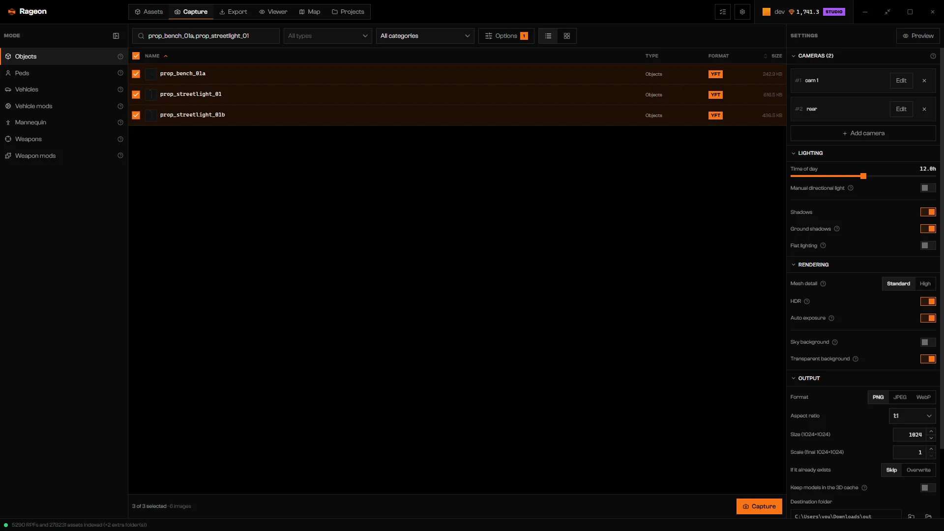Open the Aspect ratio dropdown
944x531 pixels.
pyautogui.click(x=913, y=416)
